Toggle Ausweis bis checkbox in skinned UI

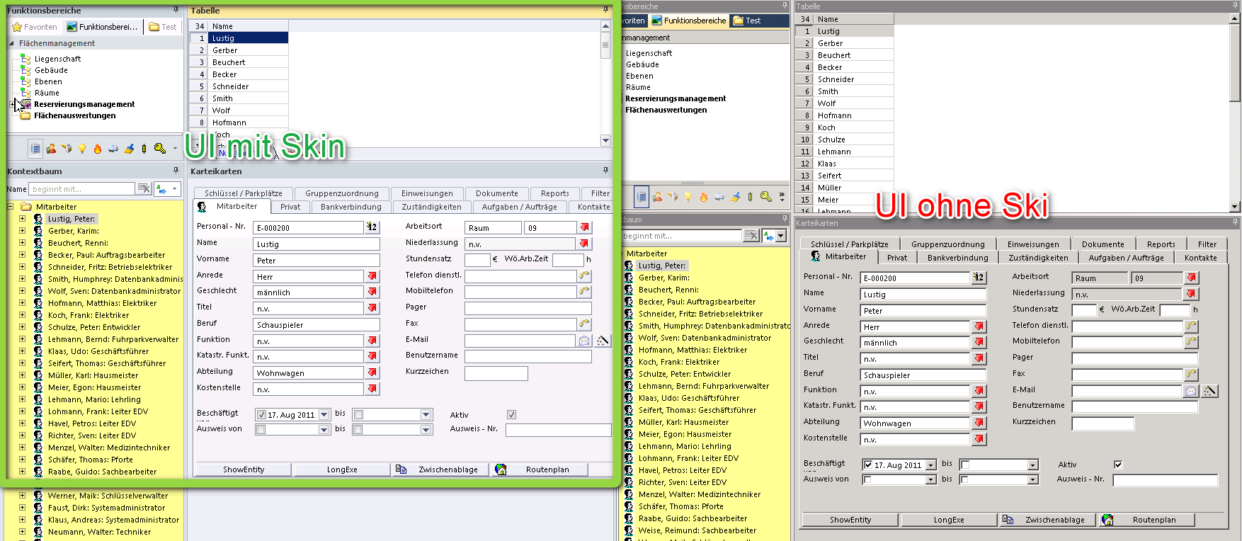coord(358,430)
